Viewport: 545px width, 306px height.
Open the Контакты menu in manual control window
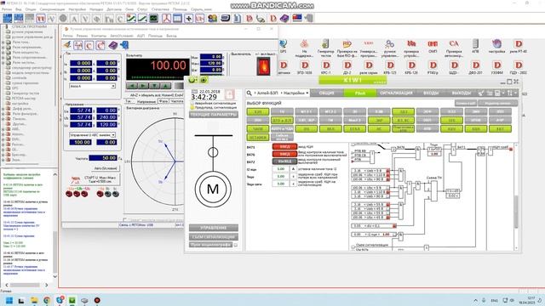(99, 36)
